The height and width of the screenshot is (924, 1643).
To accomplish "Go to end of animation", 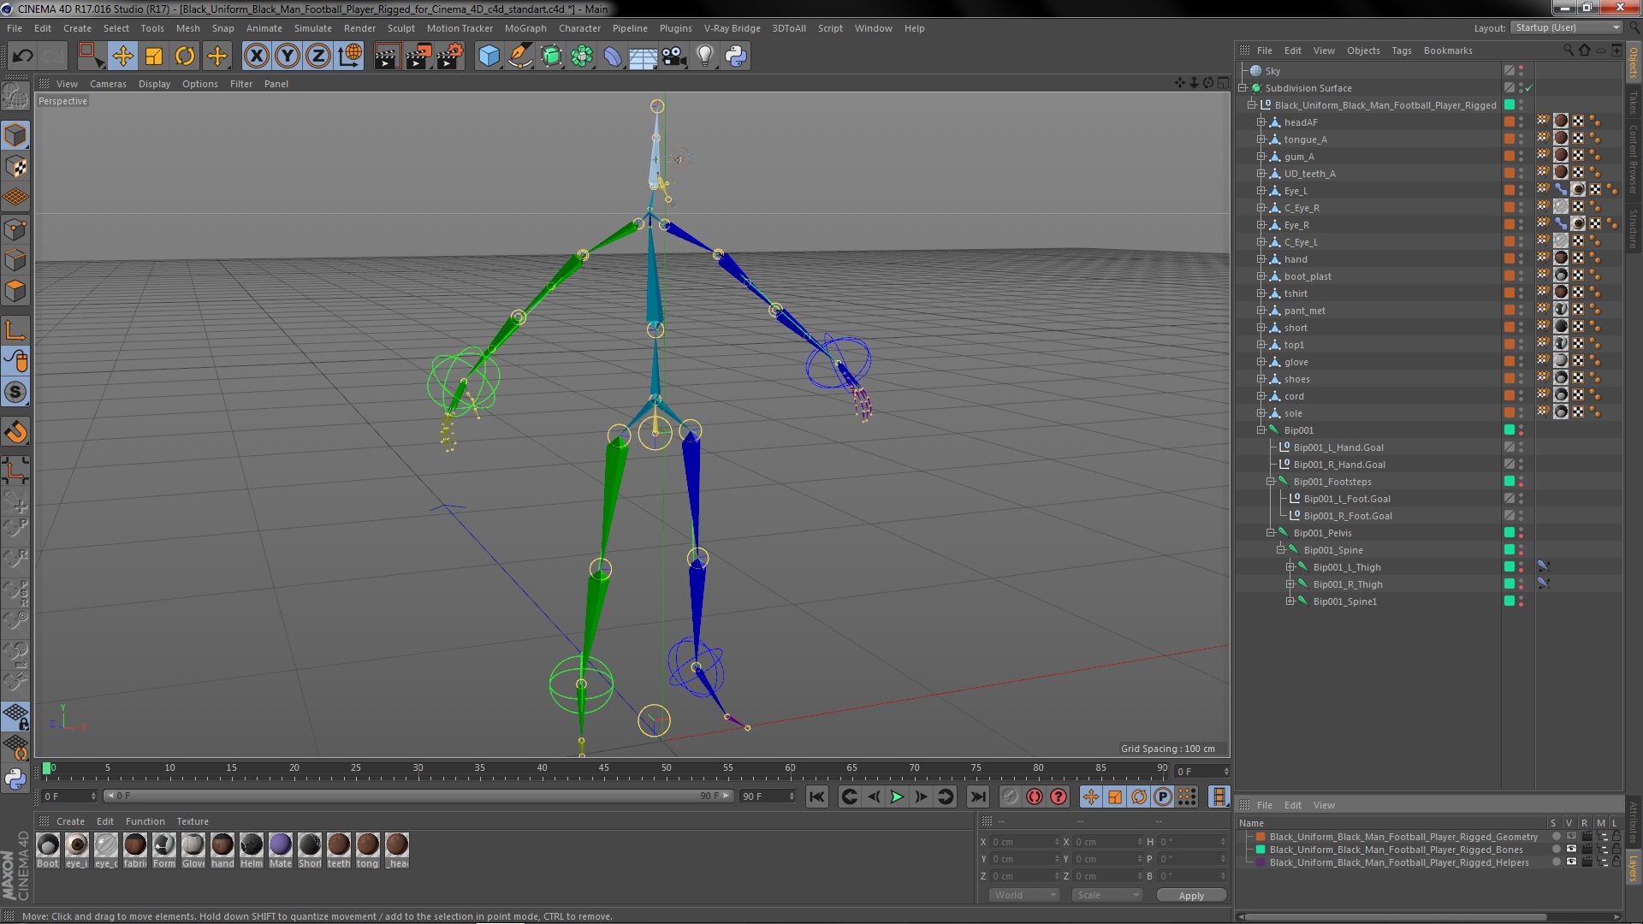I will tap(977, 797).
